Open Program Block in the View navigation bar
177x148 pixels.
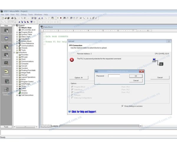[x=6, y=32]
